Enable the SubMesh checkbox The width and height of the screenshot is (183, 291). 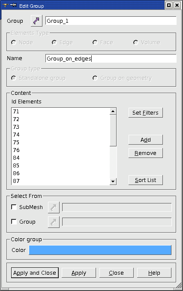tap(14, 207)
